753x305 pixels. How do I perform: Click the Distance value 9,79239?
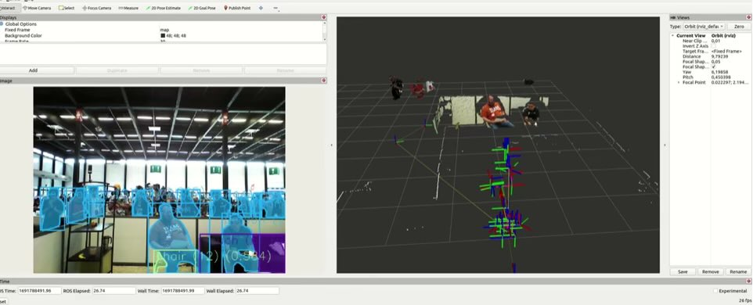[719, 56]
